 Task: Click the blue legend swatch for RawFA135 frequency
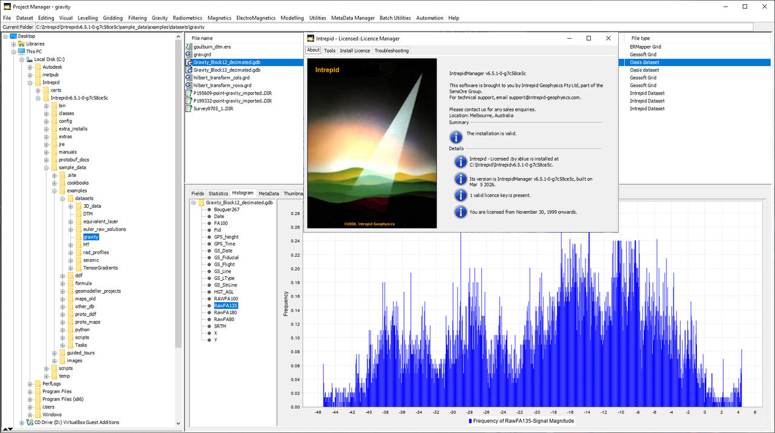coord(470,420)
